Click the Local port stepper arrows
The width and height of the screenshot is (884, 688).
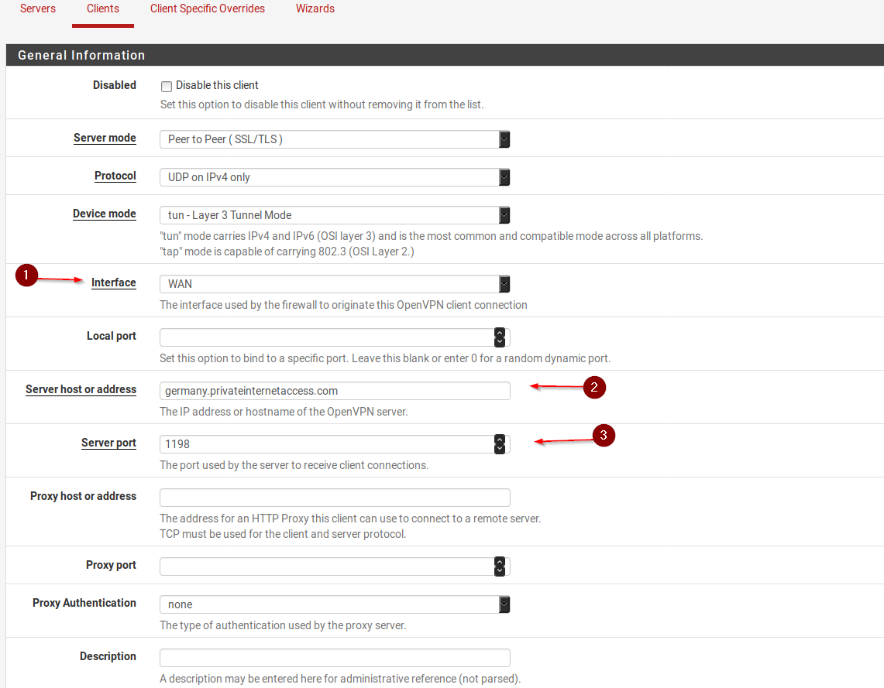click(500, 337)
